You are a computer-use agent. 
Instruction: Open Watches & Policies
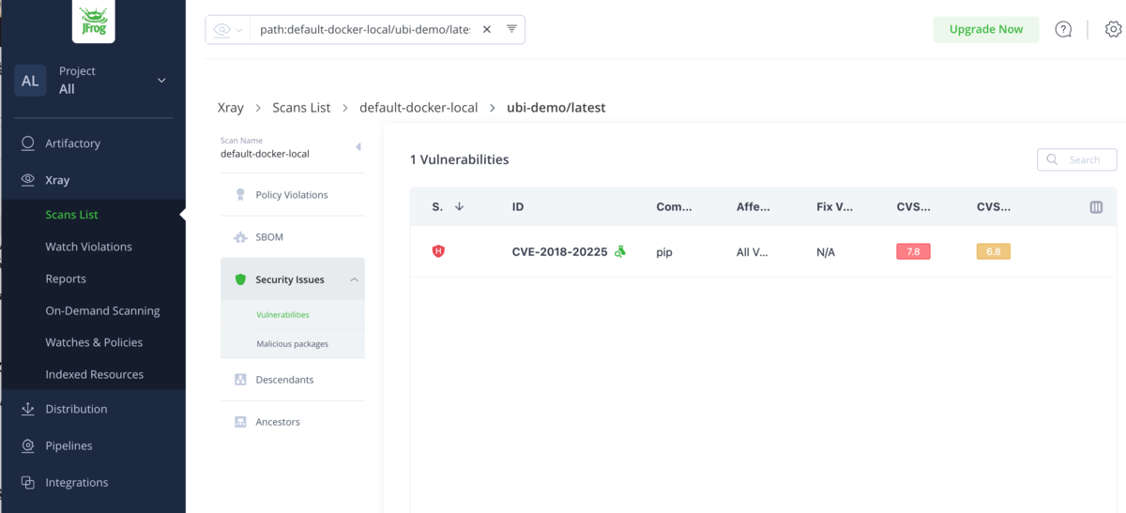pyautogui.click(x=94, y=342)
